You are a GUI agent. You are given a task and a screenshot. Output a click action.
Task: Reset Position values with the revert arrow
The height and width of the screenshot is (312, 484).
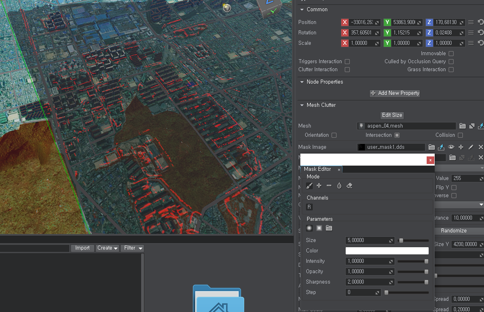click(x=480, y=22)
